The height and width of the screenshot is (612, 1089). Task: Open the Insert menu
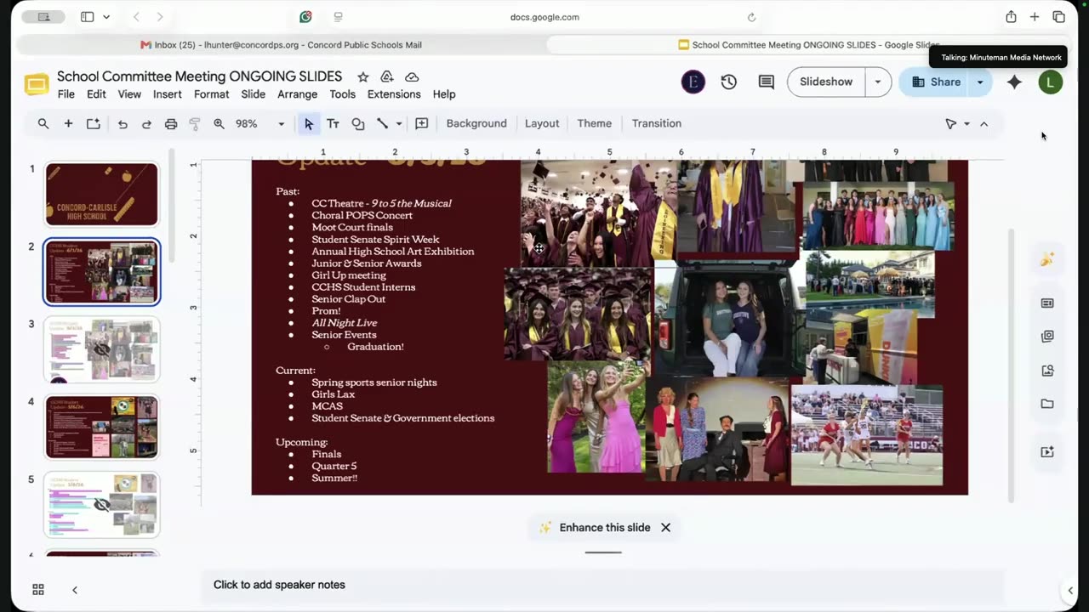[168, 94]
